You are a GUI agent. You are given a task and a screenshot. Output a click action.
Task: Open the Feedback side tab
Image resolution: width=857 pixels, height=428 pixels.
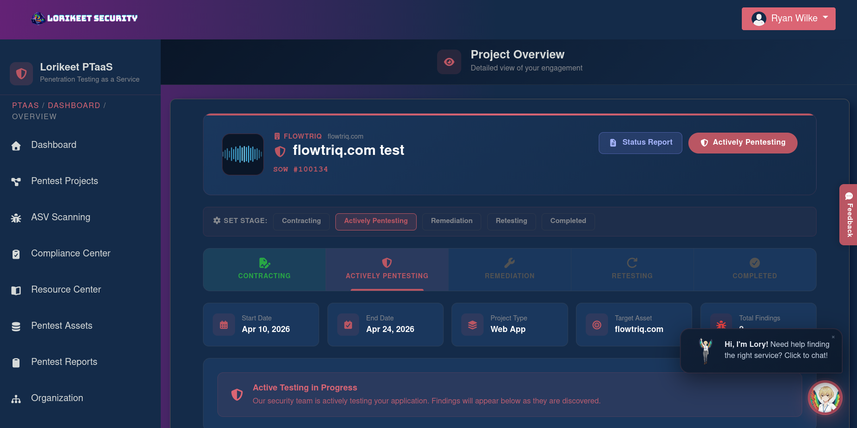(x=849, y=215)
